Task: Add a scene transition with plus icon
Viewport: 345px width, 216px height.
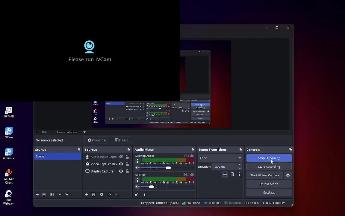Action: pyautogui.click(x=225, y=174)
